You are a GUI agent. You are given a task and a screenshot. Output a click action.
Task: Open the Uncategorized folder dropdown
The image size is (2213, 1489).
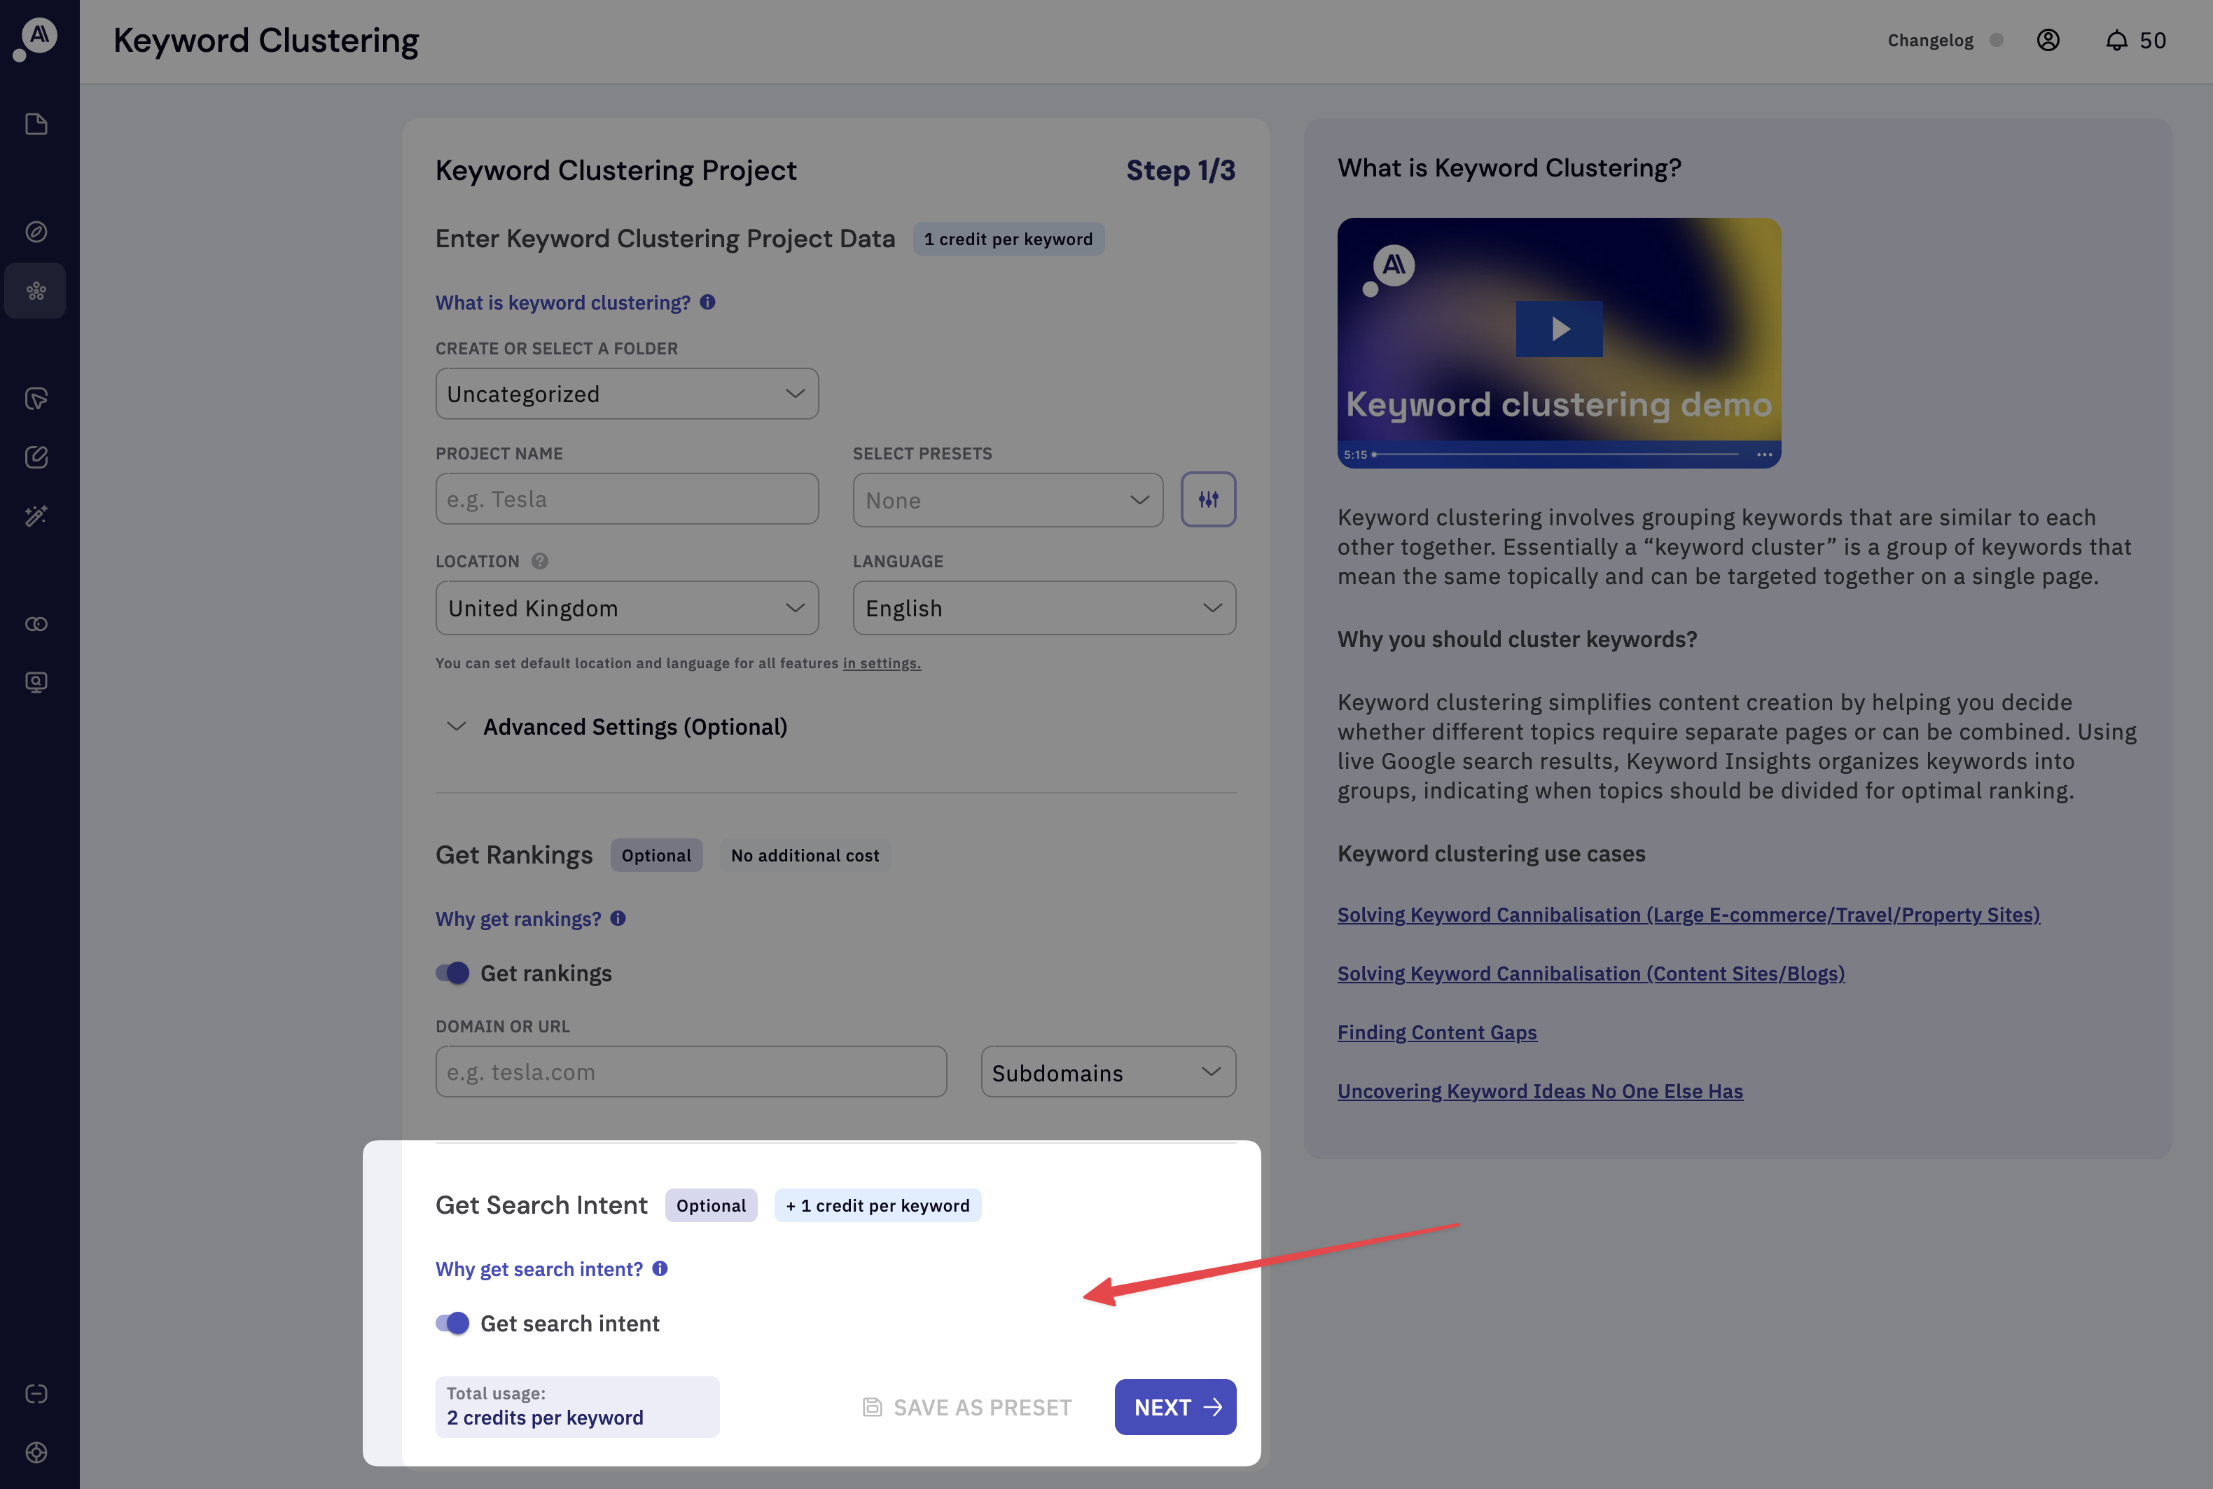627,394
